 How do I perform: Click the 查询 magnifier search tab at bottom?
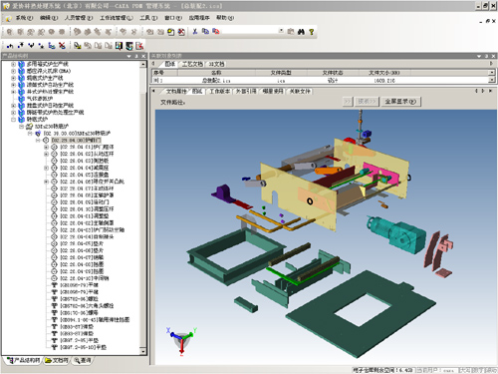point(82,360)
